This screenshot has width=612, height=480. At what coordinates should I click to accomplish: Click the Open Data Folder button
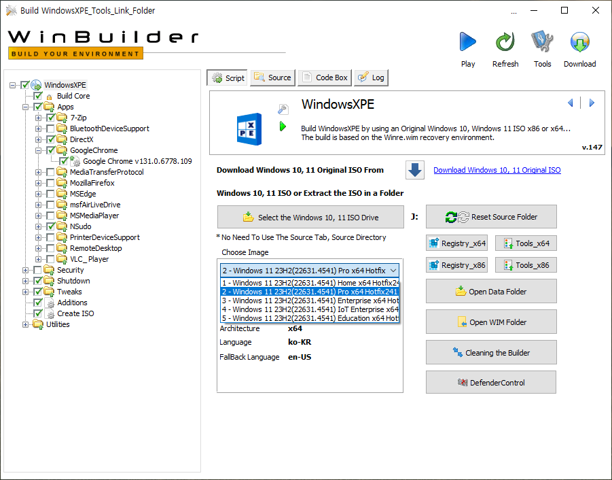(491, 292)
